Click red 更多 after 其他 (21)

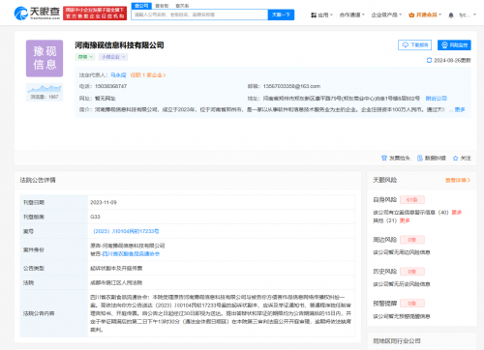(x=405, y=220)
